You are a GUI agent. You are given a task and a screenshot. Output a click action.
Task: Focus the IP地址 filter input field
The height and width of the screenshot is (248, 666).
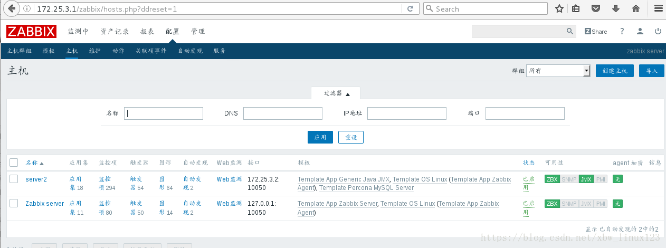coord(407,113)
